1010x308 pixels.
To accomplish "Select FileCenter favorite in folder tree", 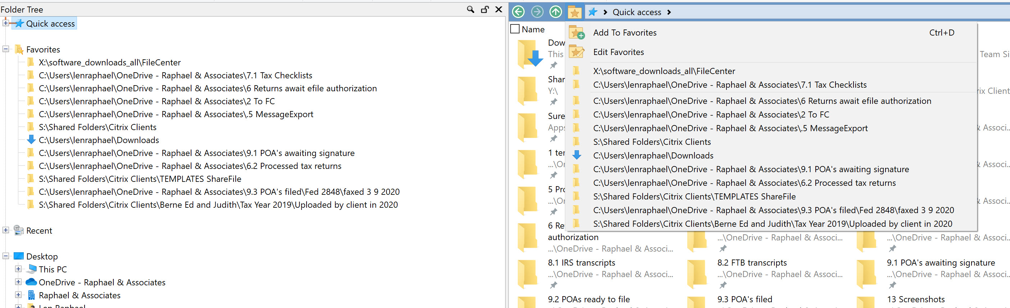I will (x=109, y=62).
